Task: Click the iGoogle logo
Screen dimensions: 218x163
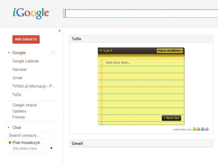Action: pyautogui.click(x=31, y=13)
